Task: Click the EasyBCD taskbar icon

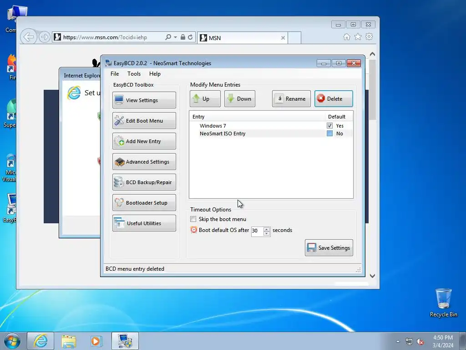Action: coord(125,341)
